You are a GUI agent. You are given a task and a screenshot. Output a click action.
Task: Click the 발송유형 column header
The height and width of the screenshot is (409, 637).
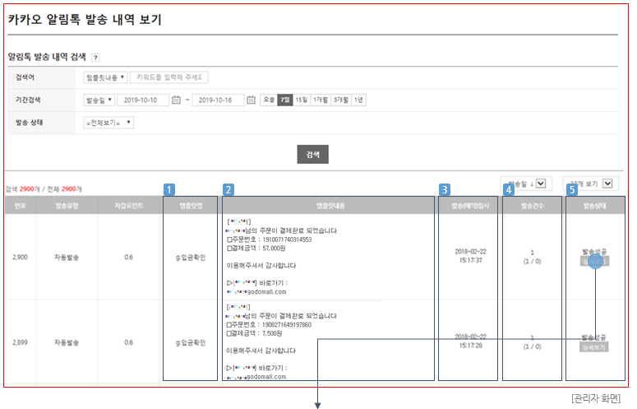(x=67, y=205)
